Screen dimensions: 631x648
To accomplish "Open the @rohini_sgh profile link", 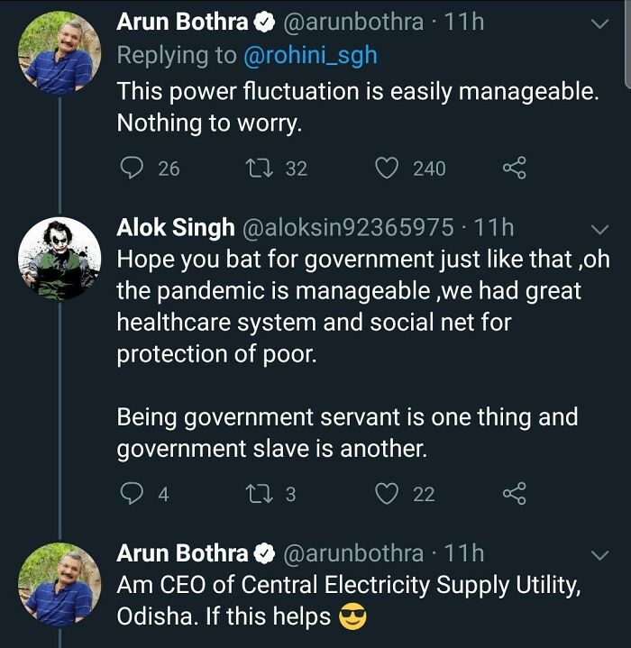I will click(310, 56).
